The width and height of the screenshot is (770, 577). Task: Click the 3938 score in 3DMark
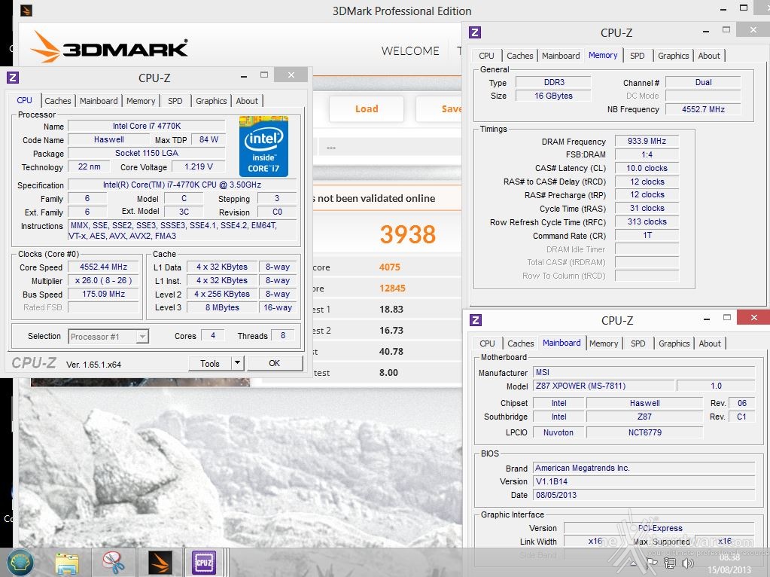[x=408, y=234]
